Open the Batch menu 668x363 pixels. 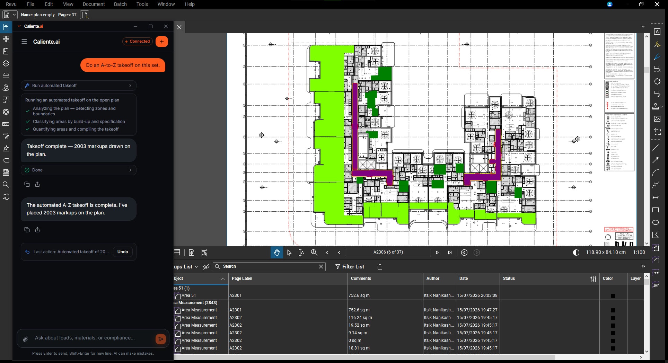120,4
